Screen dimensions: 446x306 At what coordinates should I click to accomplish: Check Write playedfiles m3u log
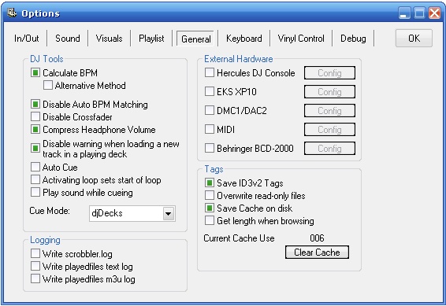pyautogui.click(x=35, y=278)
